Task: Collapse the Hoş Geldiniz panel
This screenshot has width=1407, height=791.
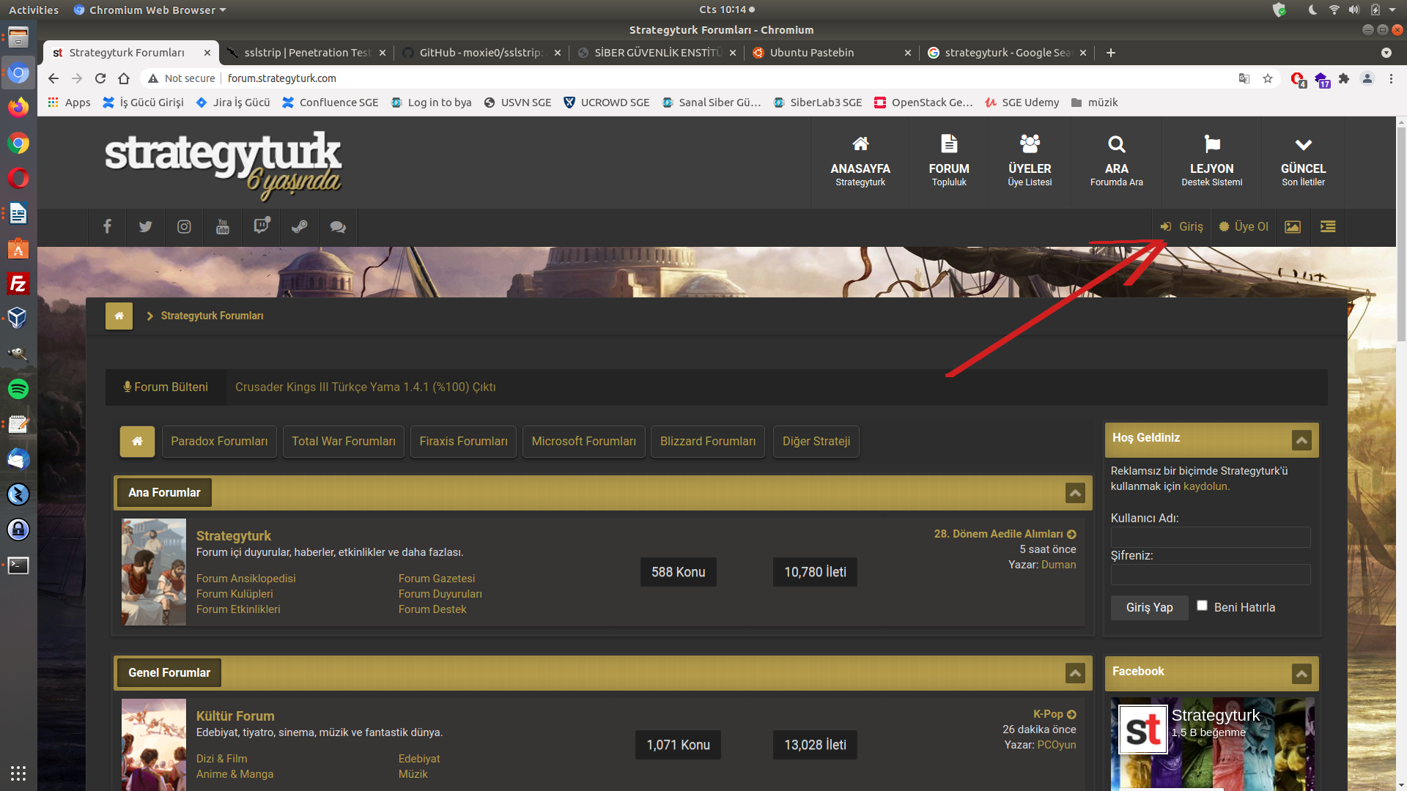Action: click(x=1301, y=440)
